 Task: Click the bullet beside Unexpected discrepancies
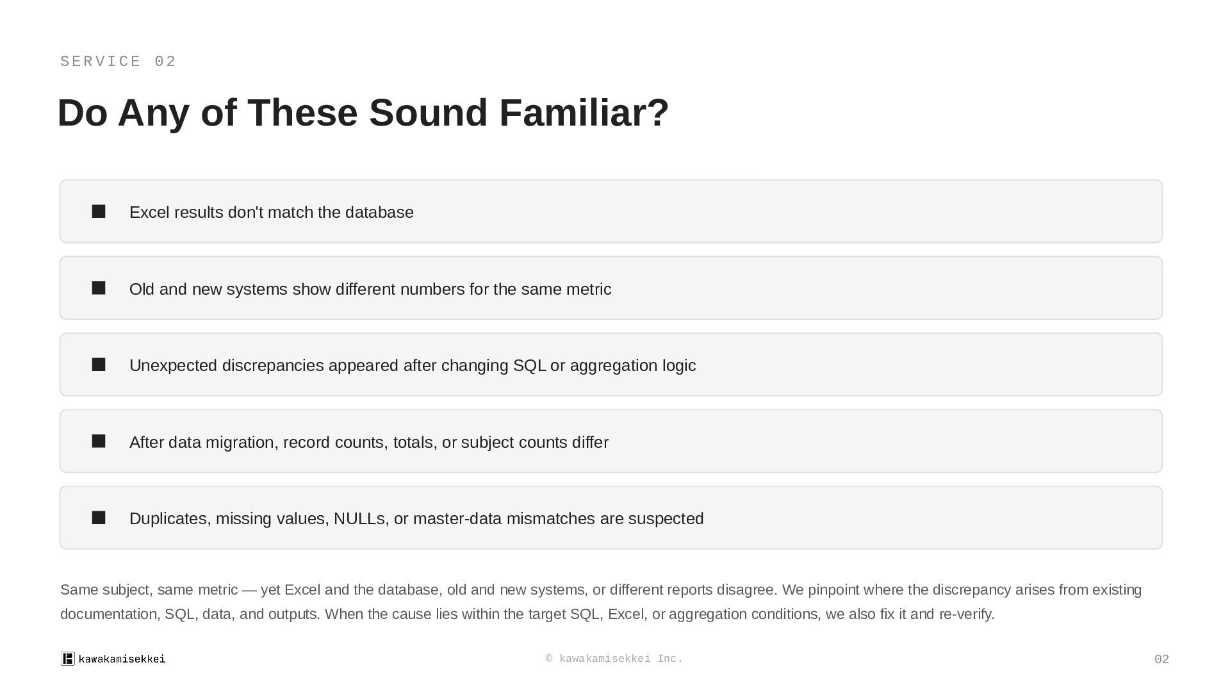(x=99, y=365)
